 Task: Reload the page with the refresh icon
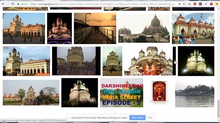[x=13, y=4]
